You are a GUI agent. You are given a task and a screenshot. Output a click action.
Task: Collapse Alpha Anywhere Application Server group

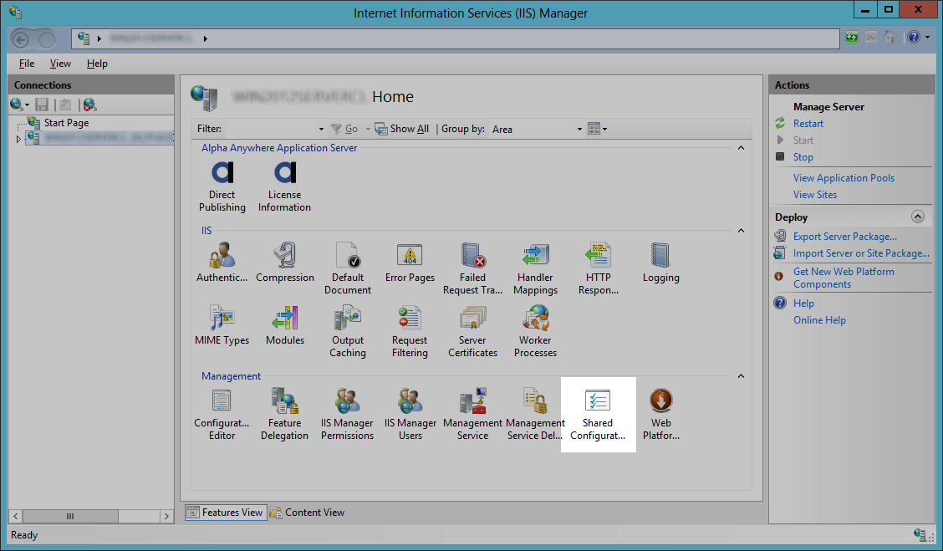click(741, 148)
